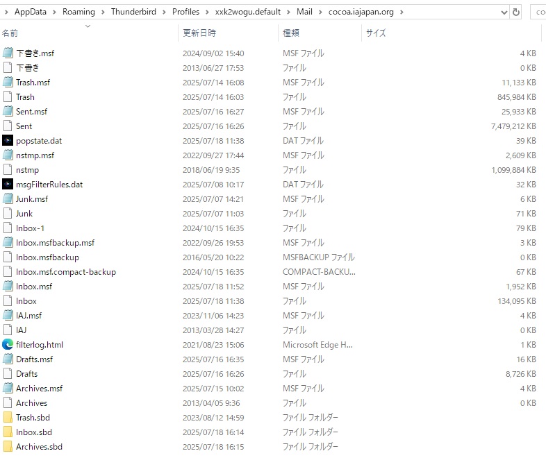Click the filterlog.html Edge icon
The height and width of the screenshot is (467, 546).
[x=8, y=345]
